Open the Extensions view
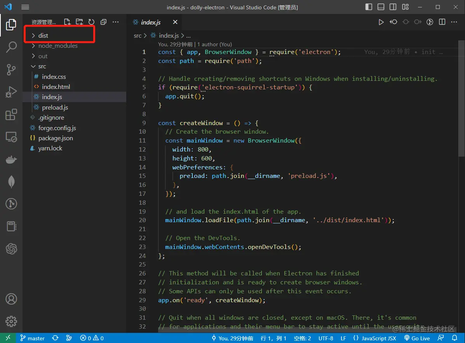Image resolution: width=465 pixels, height=343 pixels. pos(11,115)
